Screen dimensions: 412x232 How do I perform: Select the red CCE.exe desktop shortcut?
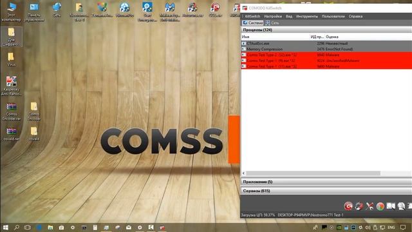[x=215, y=10]
